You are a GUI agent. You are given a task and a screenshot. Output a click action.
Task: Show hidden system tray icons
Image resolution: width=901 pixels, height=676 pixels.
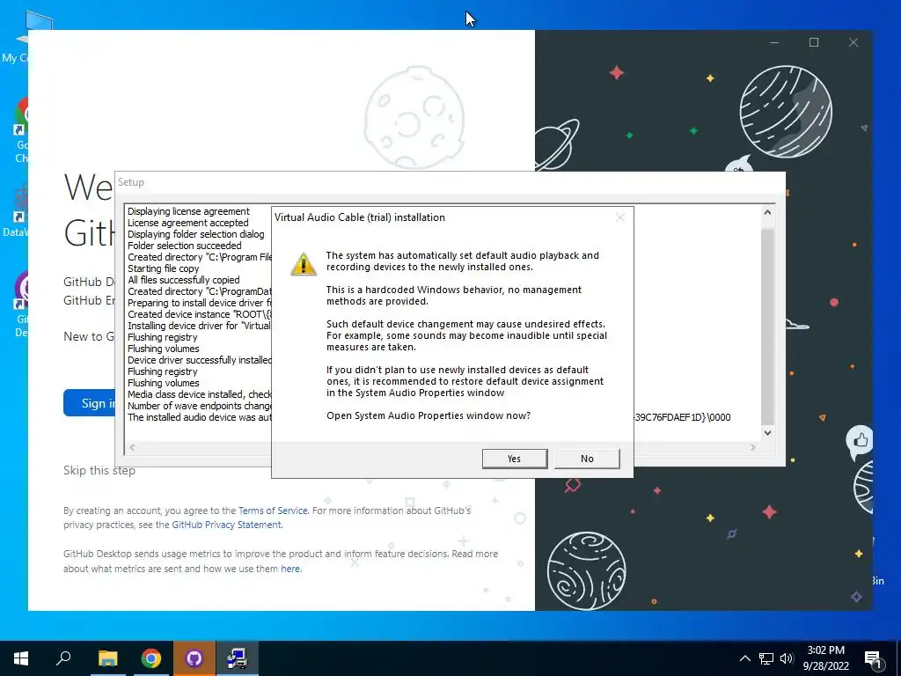pyautogui.click(x=744, y=658)
